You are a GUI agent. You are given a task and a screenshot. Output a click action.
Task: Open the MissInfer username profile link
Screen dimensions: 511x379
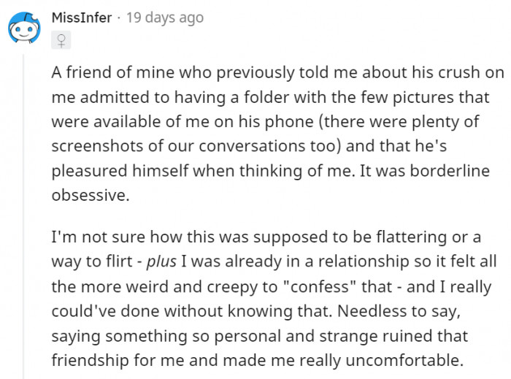82,18
